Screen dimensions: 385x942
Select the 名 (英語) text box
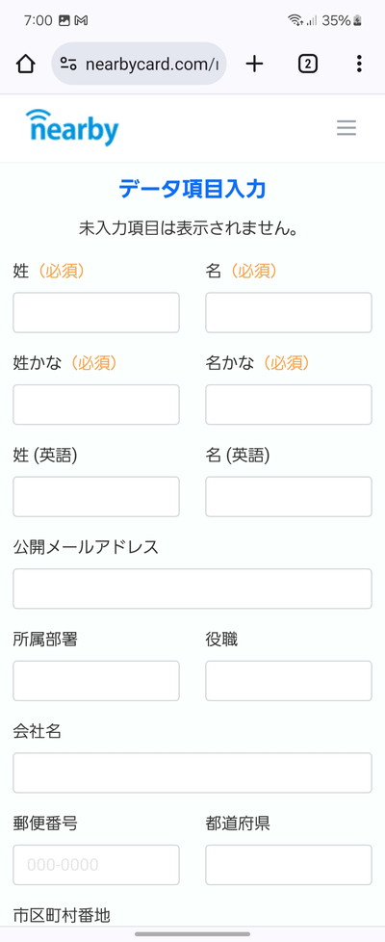click(x=289, y=497)
